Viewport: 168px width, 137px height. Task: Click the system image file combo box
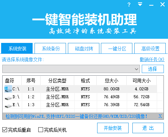pos(71,69)
